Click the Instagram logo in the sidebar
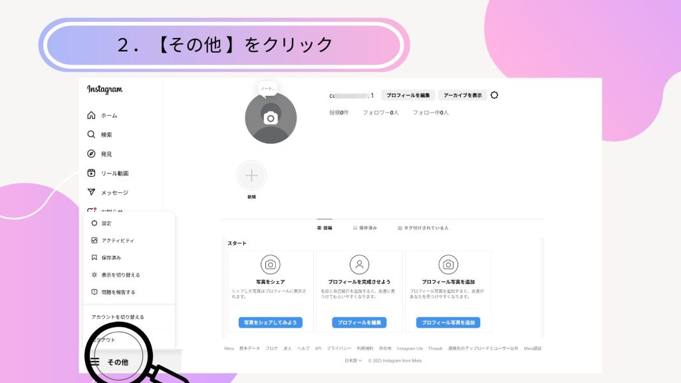The width and height of the screenshot is (681, 383). click(104, 90)
